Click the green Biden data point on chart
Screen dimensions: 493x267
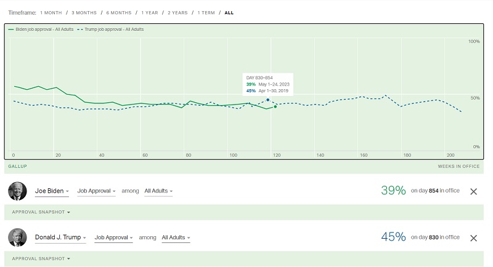pos(275,106)
